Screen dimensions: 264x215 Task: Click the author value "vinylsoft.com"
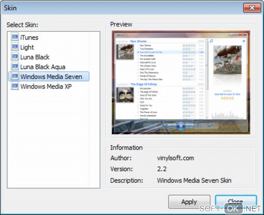click(175, 158)
